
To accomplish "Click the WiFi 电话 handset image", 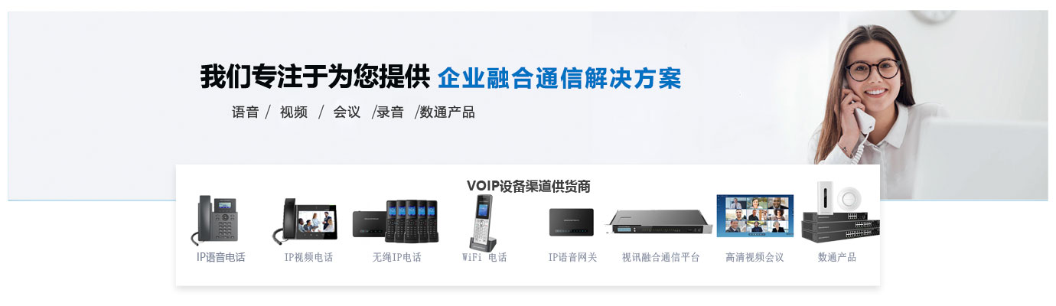I will 481,222.
